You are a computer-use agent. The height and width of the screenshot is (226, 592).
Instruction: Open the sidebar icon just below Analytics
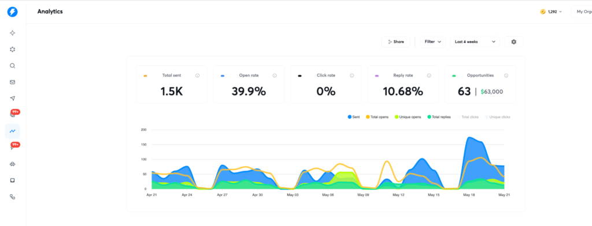13,148
